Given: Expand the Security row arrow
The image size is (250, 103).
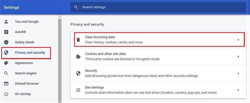Looking at the screenshot, I should click(238, 73).
